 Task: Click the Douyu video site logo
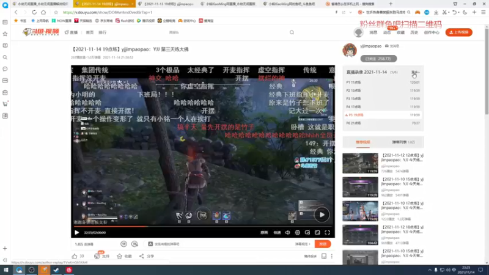pos(41,32)
